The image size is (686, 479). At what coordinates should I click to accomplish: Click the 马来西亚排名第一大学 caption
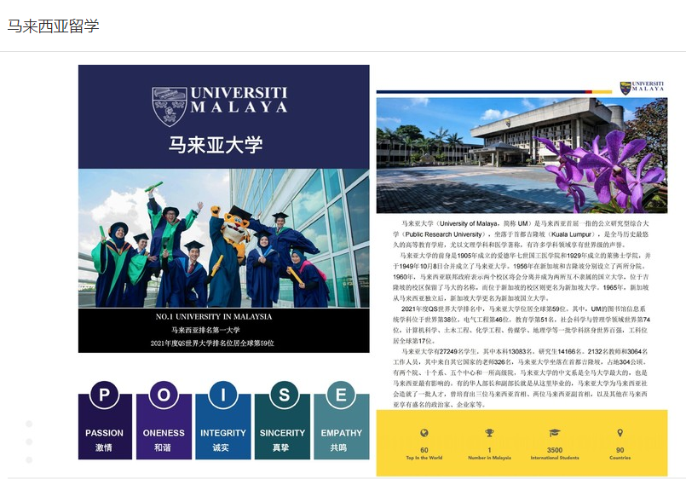pos(205,330)
